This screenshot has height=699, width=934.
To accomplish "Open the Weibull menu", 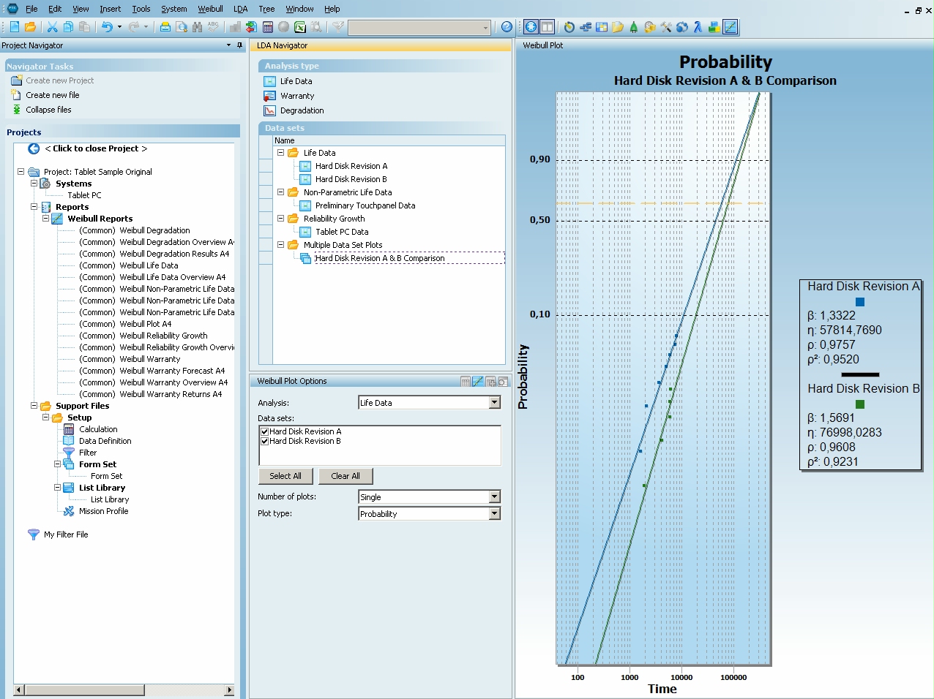I will click(210, 9).
